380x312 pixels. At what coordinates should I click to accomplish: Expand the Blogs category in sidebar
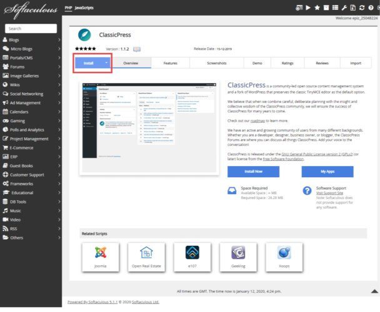(x=31, y=39)
